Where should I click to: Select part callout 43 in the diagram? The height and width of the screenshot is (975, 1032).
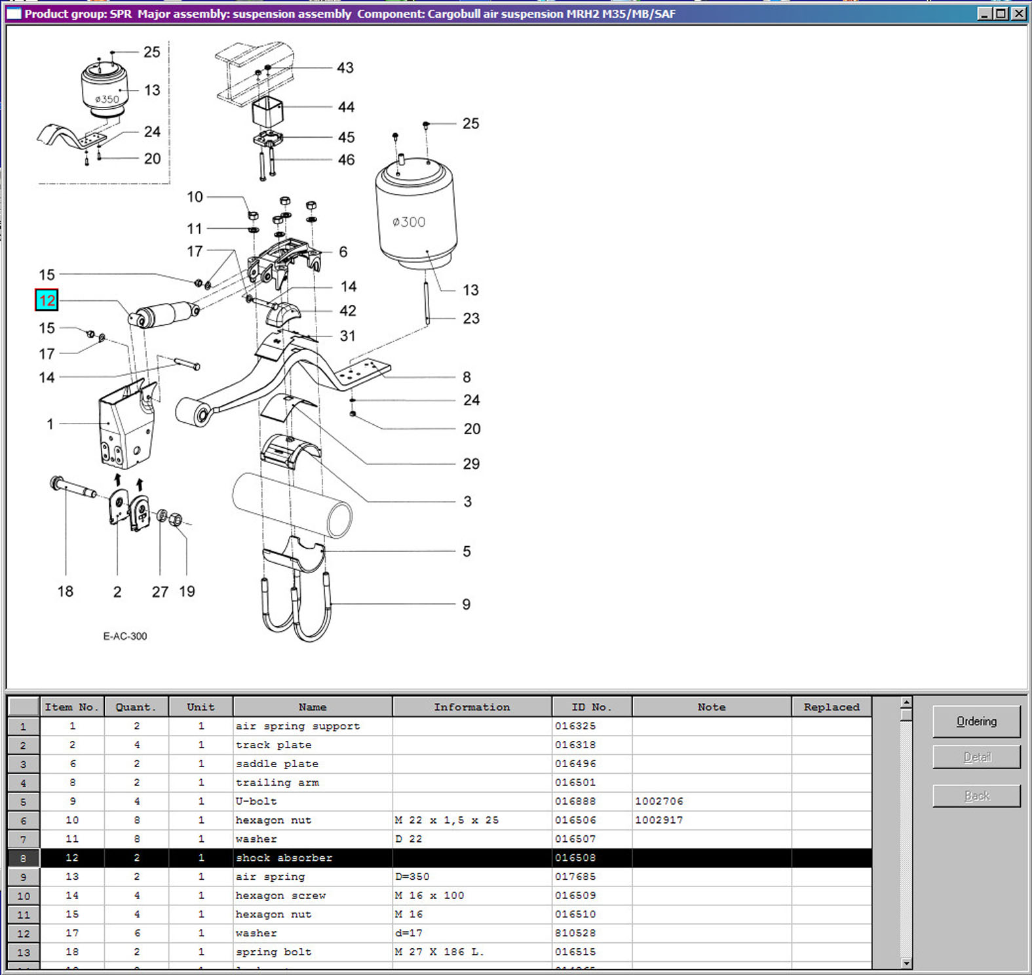(x=345, y=68)
